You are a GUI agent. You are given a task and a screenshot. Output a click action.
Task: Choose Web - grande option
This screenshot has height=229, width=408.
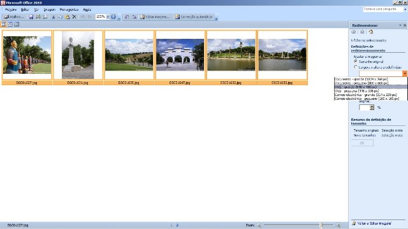(370, 87)
